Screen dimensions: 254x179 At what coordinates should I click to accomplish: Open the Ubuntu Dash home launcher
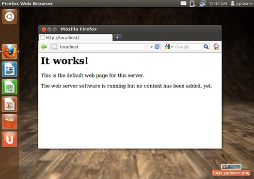pos(9,16)
